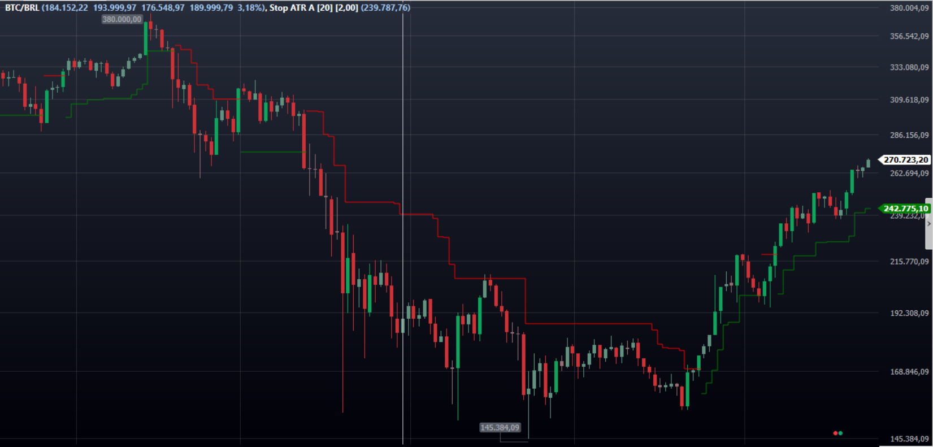Click the 3,18% change value

[x=250, y=8]
